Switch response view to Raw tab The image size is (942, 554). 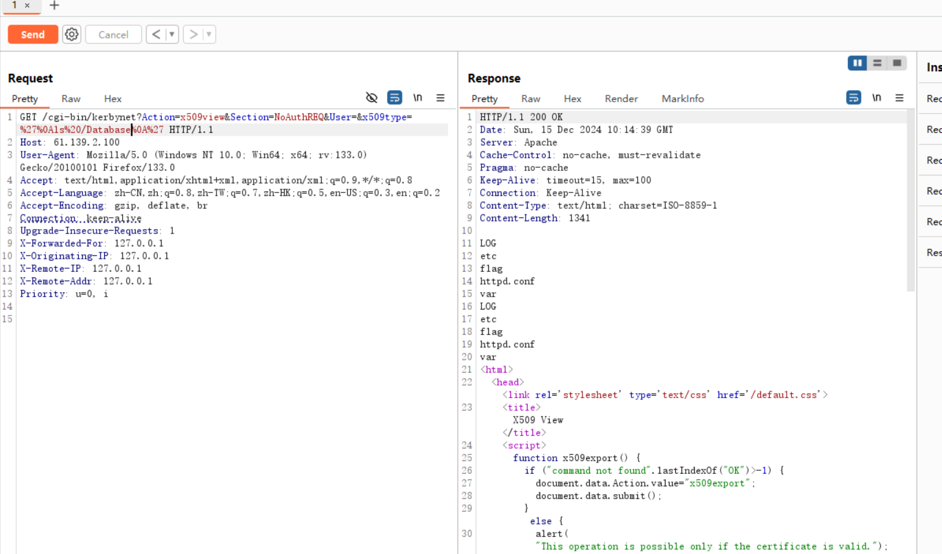(x=531, y=98)
